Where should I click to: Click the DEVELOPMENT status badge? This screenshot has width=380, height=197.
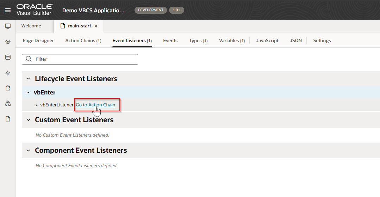point(150,10)
